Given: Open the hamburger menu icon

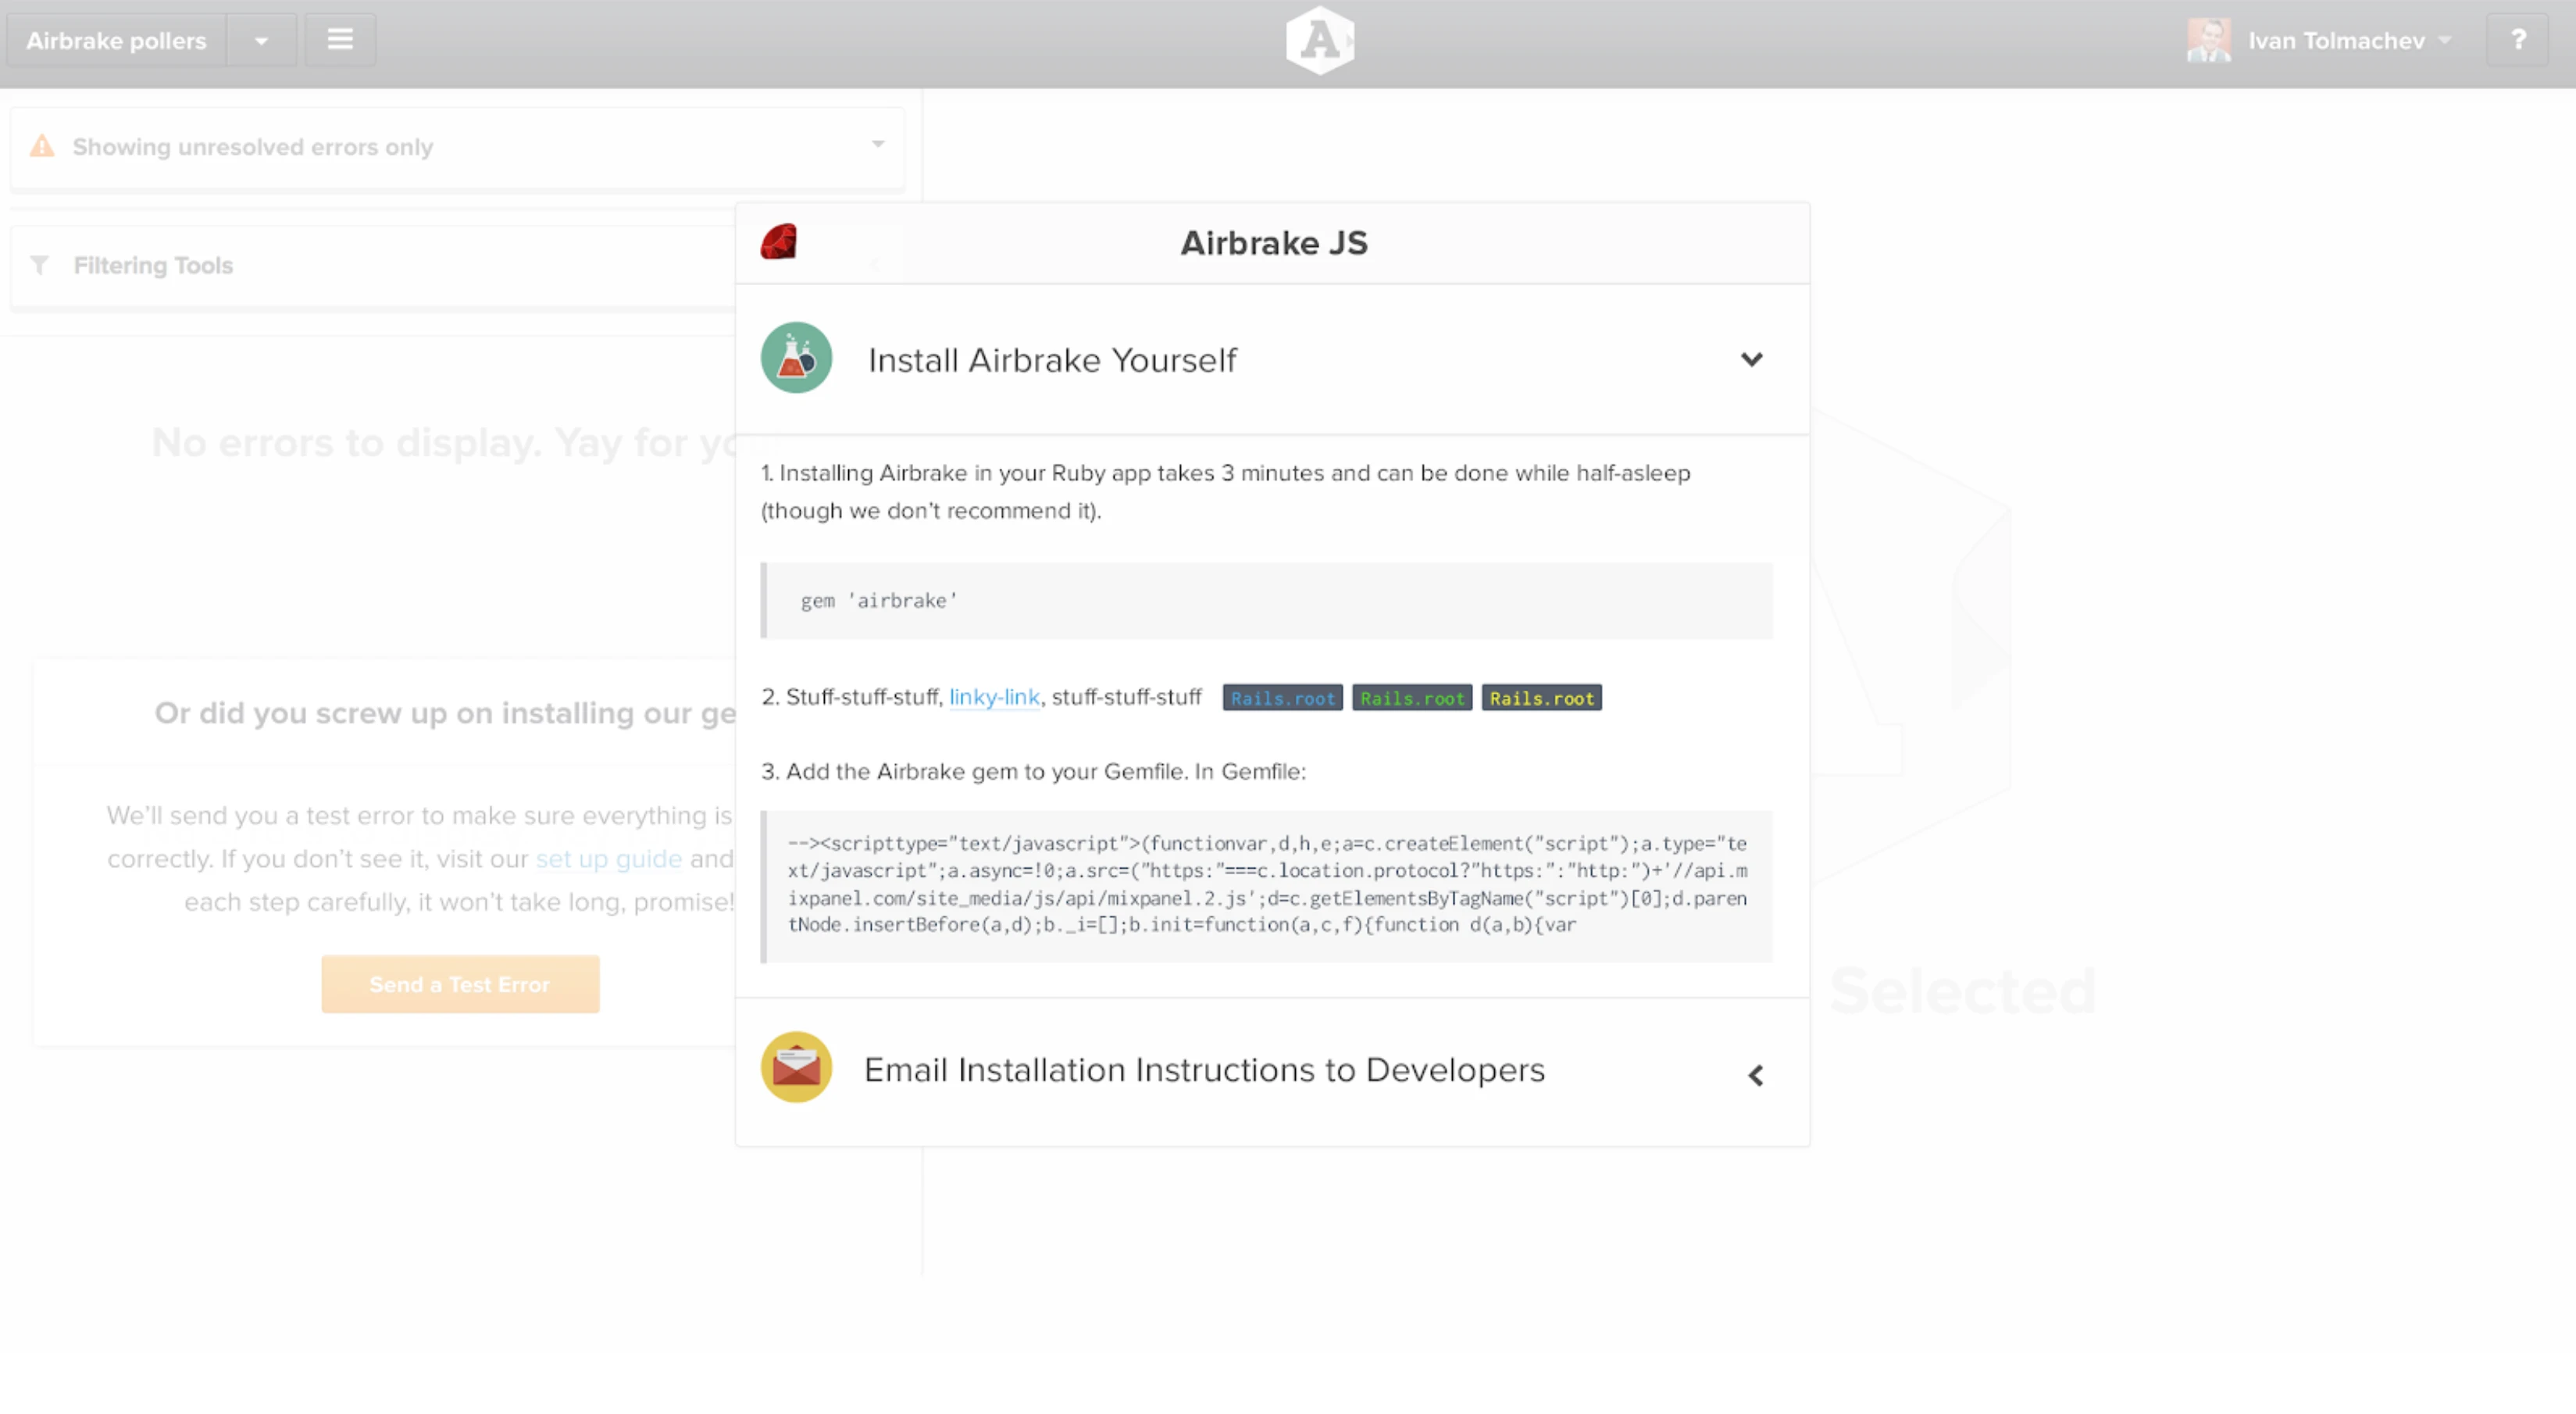Looking at the screenshot, I should (x=340, y=40).
